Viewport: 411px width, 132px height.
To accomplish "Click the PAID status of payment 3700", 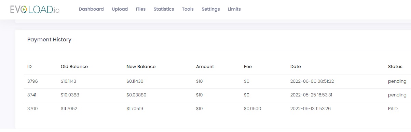I will coord(393,109).
